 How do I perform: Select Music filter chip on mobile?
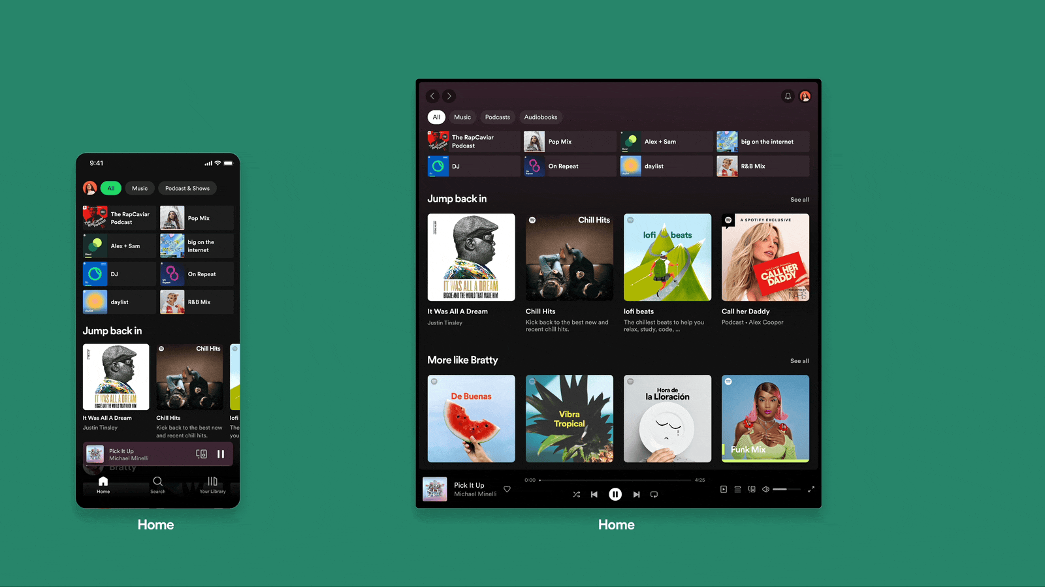(x=140, y=188)
